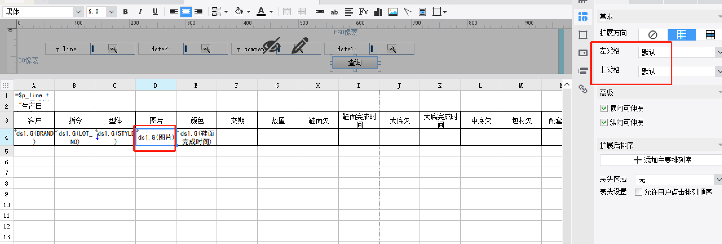Enable 允许用户点击排列顺序 checkbox
Viewport: 722px width, 244px height.
639,192
